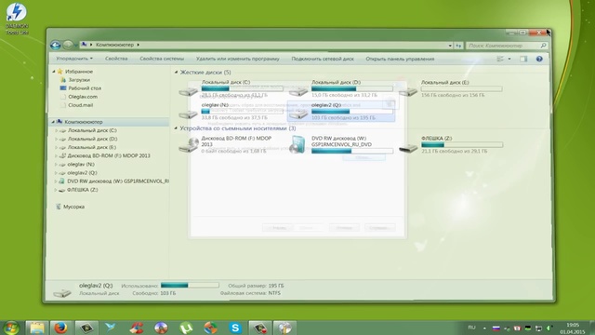Select Локальный диск (D:) drive icon

(298, 91)
